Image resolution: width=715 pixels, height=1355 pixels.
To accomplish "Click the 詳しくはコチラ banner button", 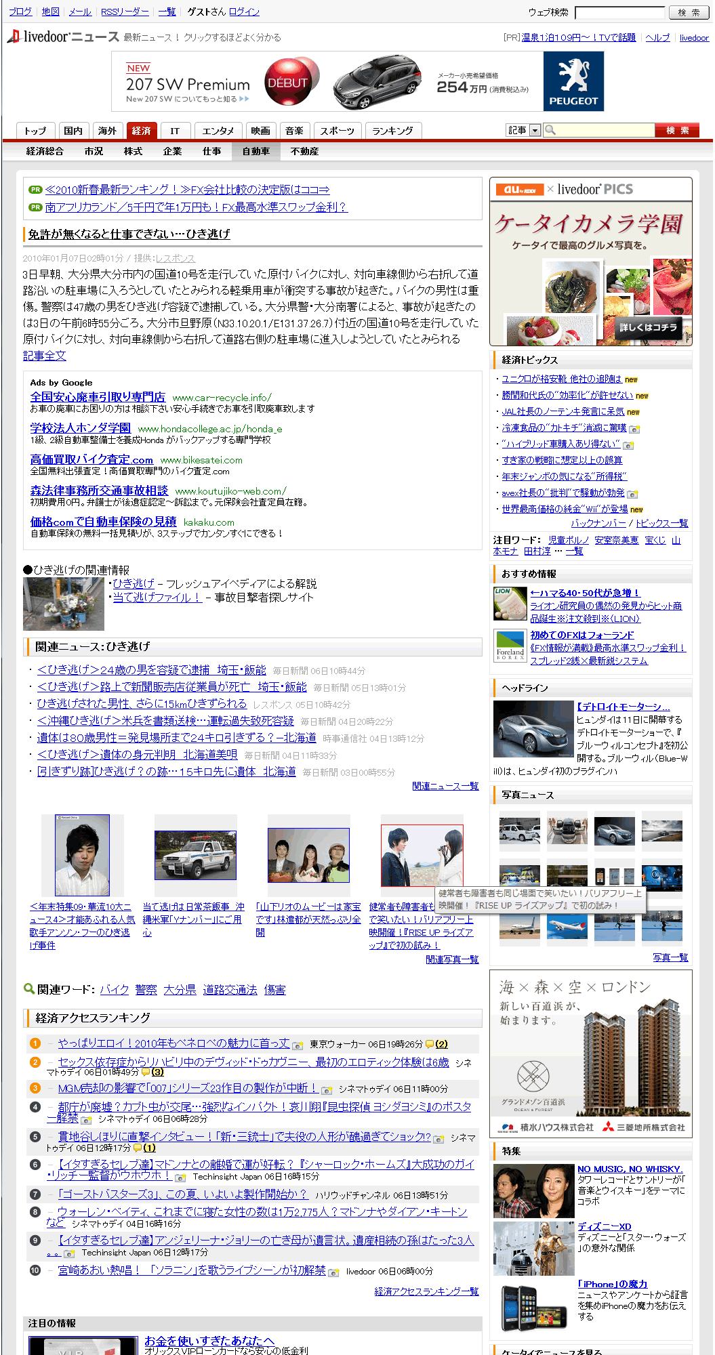I will click(x=649, y=327).
